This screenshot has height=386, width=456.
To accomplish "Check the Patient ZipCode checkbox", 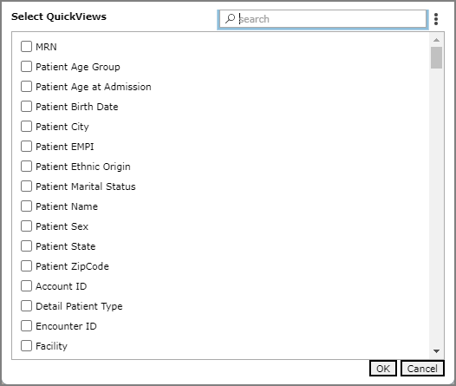I will pyautogui.click(x=26, y=266).
